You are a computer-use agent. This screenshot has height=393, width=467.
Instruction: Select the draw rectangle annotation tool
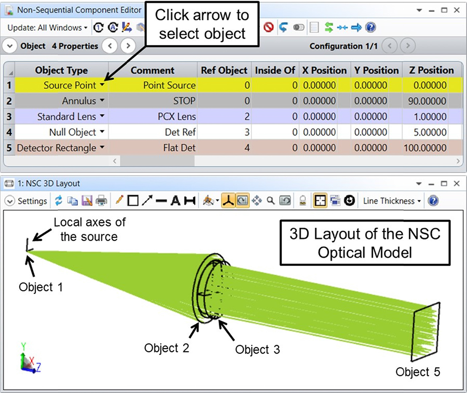[133, 201]
